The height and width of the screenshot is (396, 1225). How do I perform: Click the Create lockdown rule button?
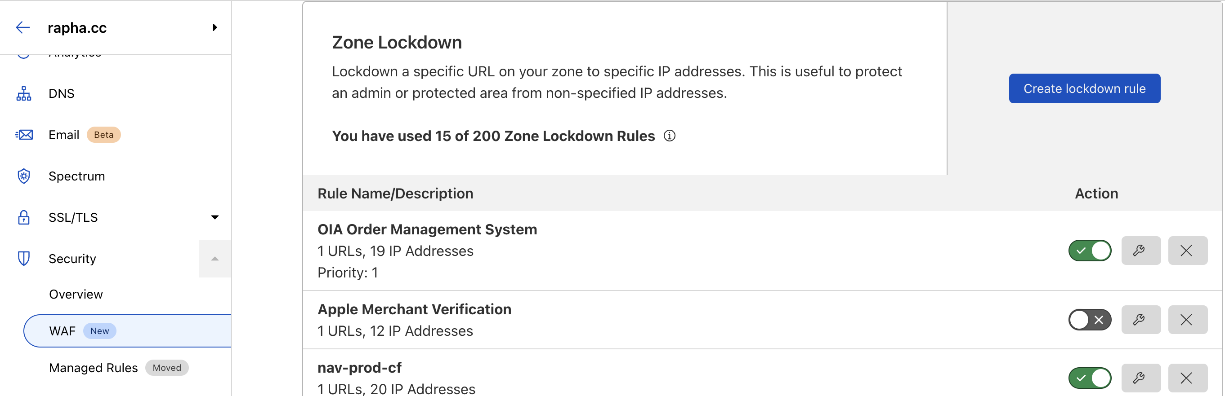(1084, 89)
